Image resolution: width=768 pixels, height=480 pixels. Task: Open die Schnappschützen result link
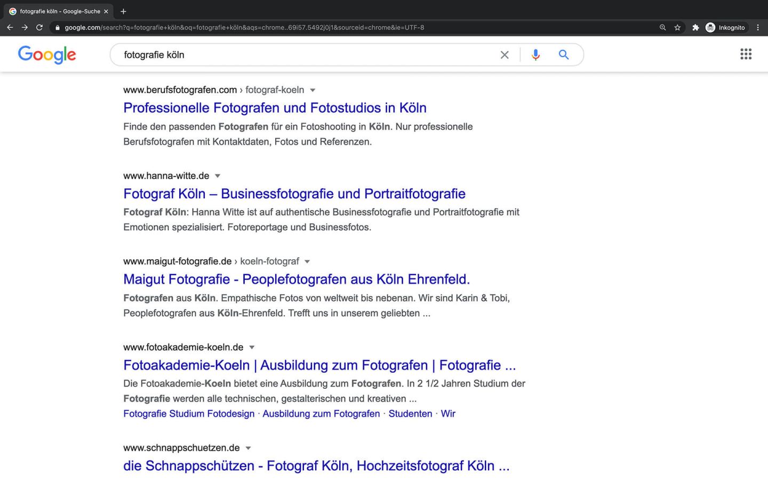pyautogui.click(x=316, y=466)
